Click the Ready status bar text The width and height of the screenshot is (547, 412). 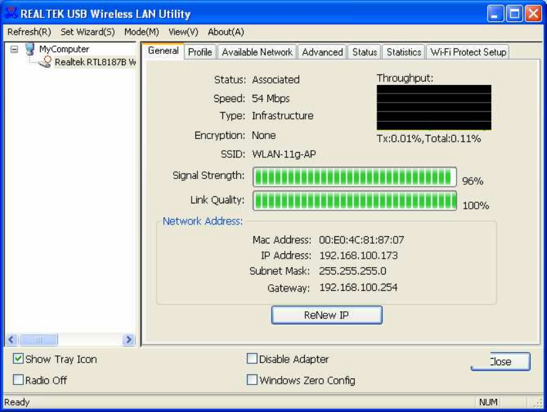16,402
